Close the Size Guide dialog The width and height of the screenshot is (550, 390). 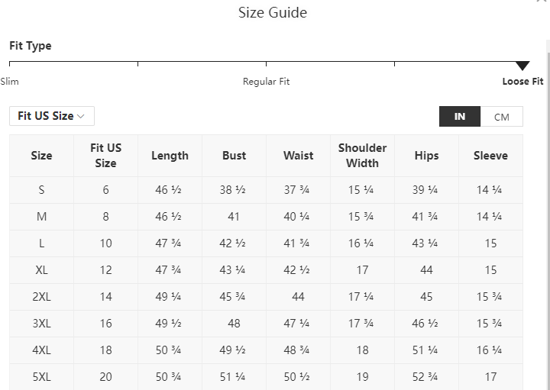coord(542,1)
